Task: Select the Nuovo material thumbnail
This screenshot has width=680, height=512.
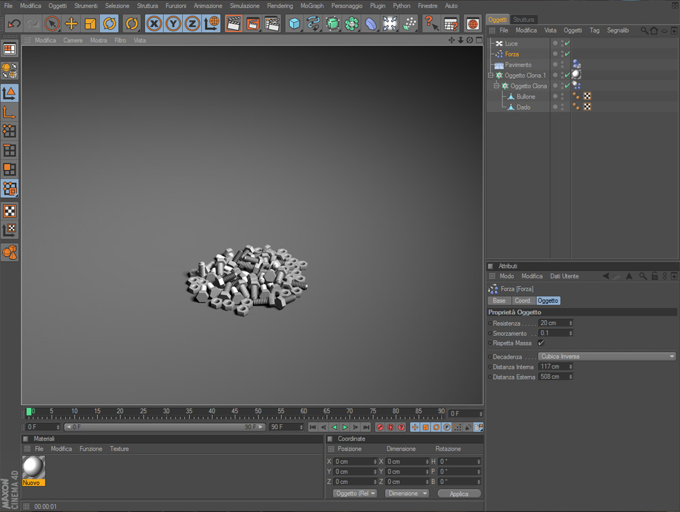Action: click(33, 467)
